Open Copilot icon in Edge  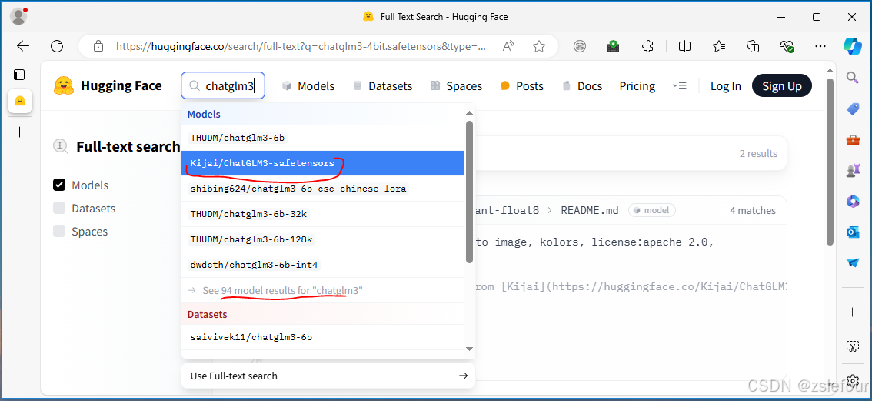point(853,45)
